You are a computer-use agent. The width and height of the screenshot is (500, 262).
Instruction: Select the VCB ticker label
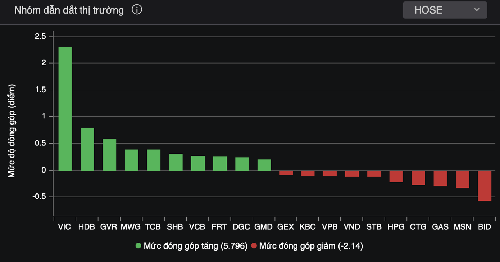click(x=197, y=226)
